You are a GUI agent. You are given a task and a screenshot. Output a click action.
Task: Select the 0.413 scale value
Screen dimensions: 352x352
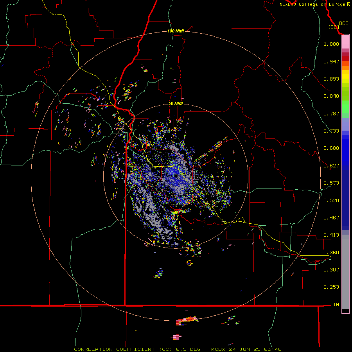tap(331, 235)
